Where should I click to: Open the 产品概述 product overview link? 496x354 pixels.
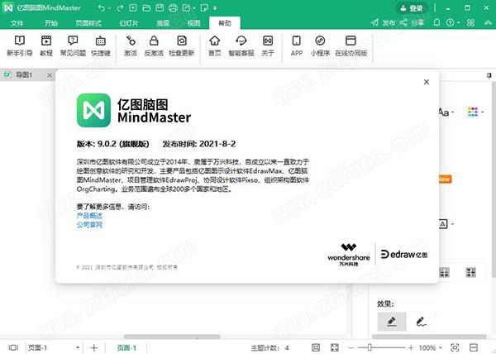[89, 216]
